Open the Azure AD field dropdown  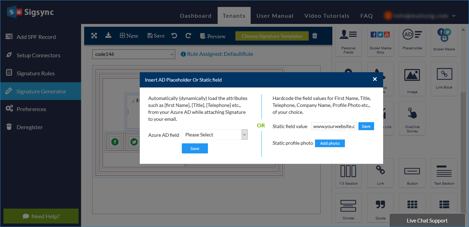(x=215, y=135)
